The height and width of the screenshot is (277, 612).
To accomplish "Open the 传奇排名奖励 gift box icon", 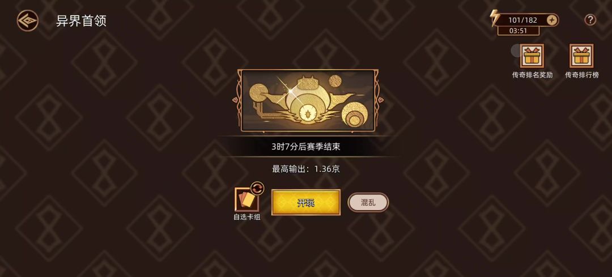I will coord(532,56).
